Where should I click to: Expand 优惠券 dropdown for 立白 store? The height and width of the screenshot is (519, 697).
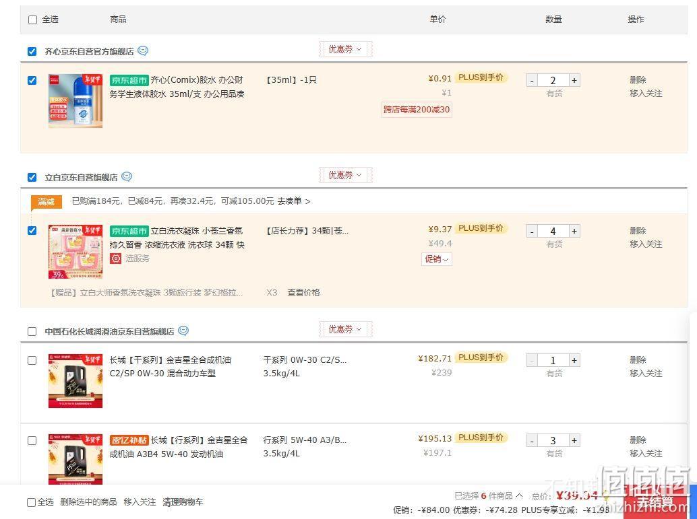[345, 175]
